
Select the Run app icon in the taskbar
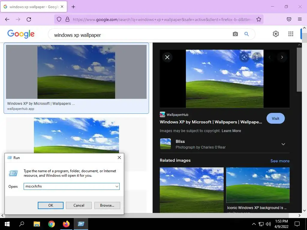[x=81, y=224]
